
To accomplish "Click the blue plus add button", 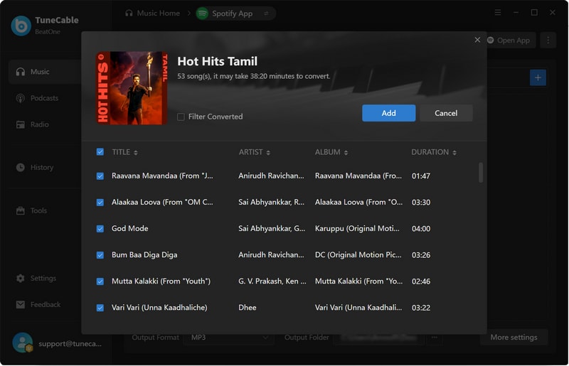I will point(538,77).
